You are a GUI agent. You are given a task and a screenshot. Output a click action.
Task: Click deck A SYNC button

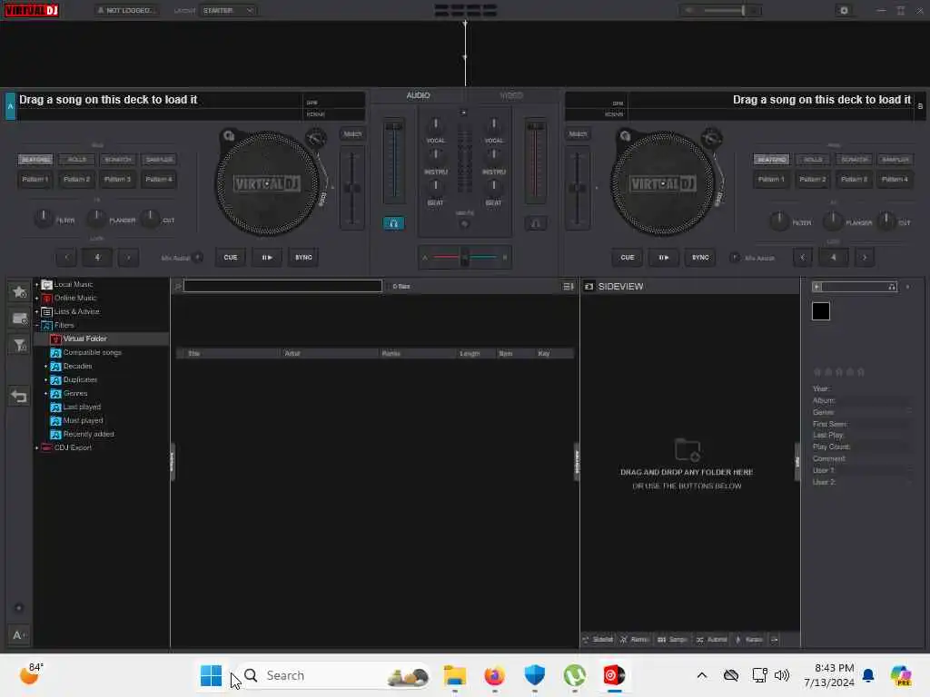point(303,257)
